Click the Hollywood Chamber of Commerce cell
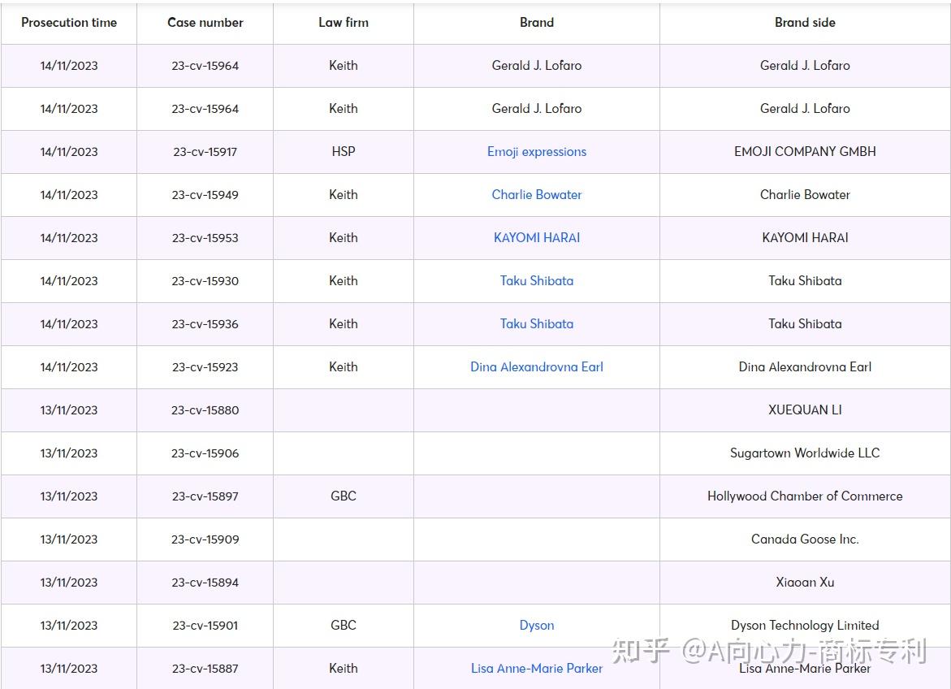Screen dimensions: 951x689 pyautogui.click(x=805, y=496)
